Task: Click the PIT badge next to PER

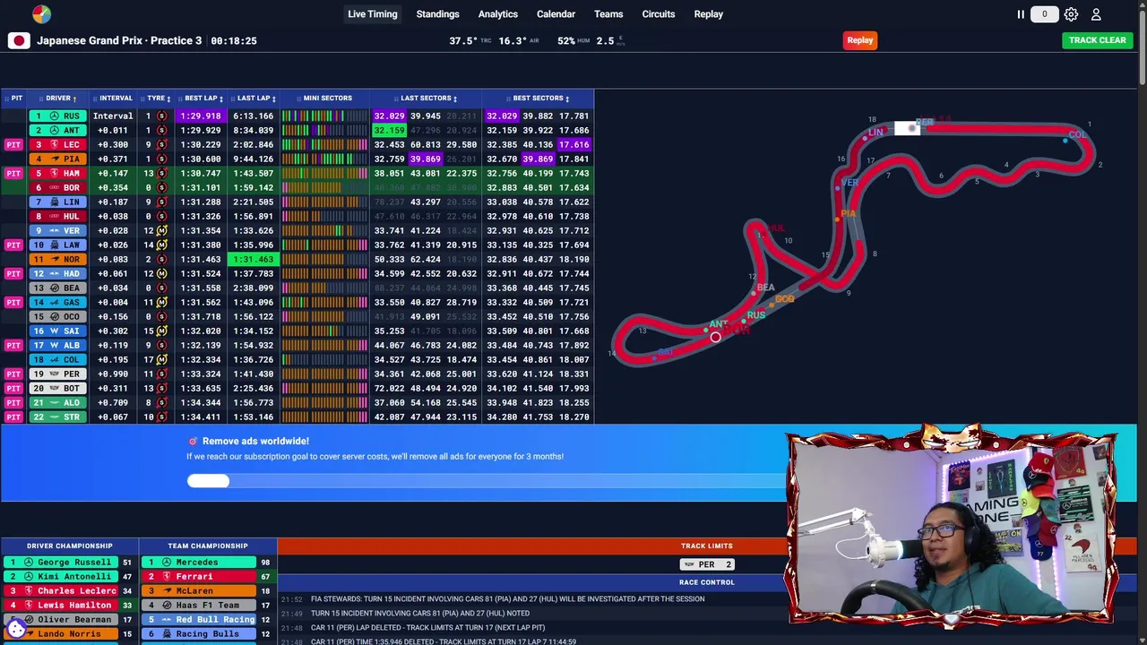Action: (13, 374)
